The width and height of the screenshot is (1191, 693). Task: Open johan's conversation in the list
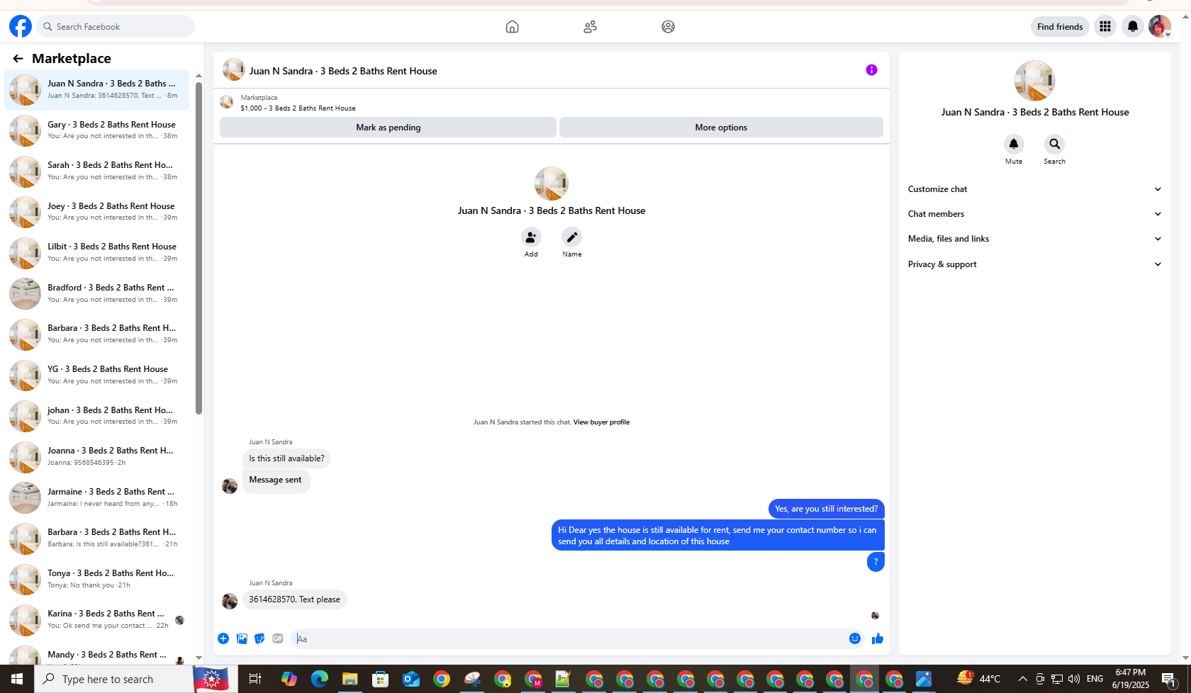pyautogui.click(x=97, y=416)
